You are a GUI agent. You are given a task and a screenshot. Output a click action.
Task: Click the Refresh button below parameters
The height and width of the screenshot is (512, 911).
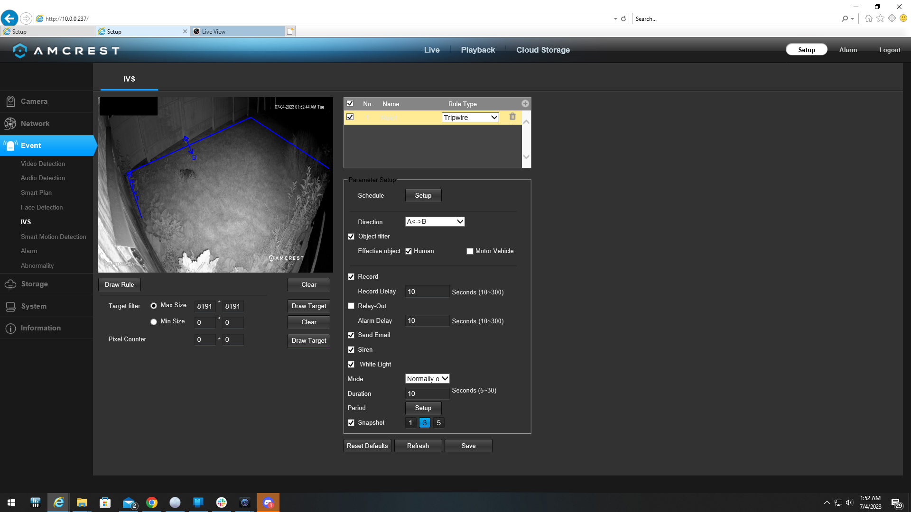[x=418, y=446]
